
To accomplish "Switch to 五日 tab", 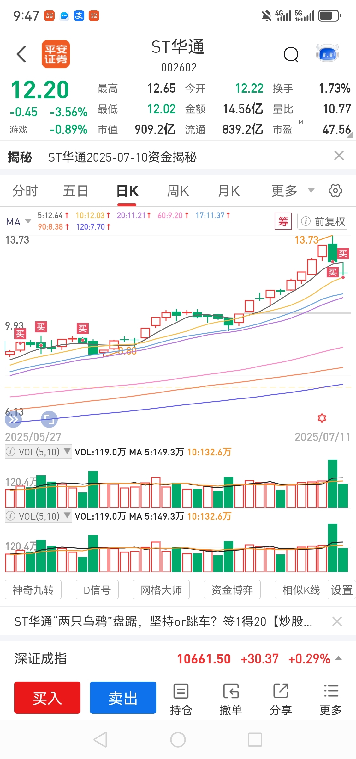I will (x=76, y=191).
